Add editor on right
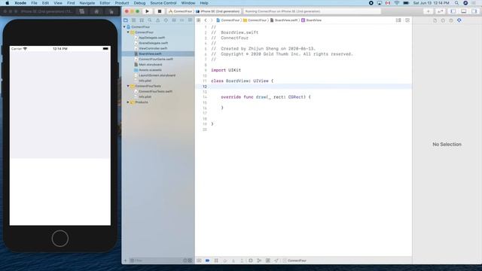The image size is (482, 271). 407,20
